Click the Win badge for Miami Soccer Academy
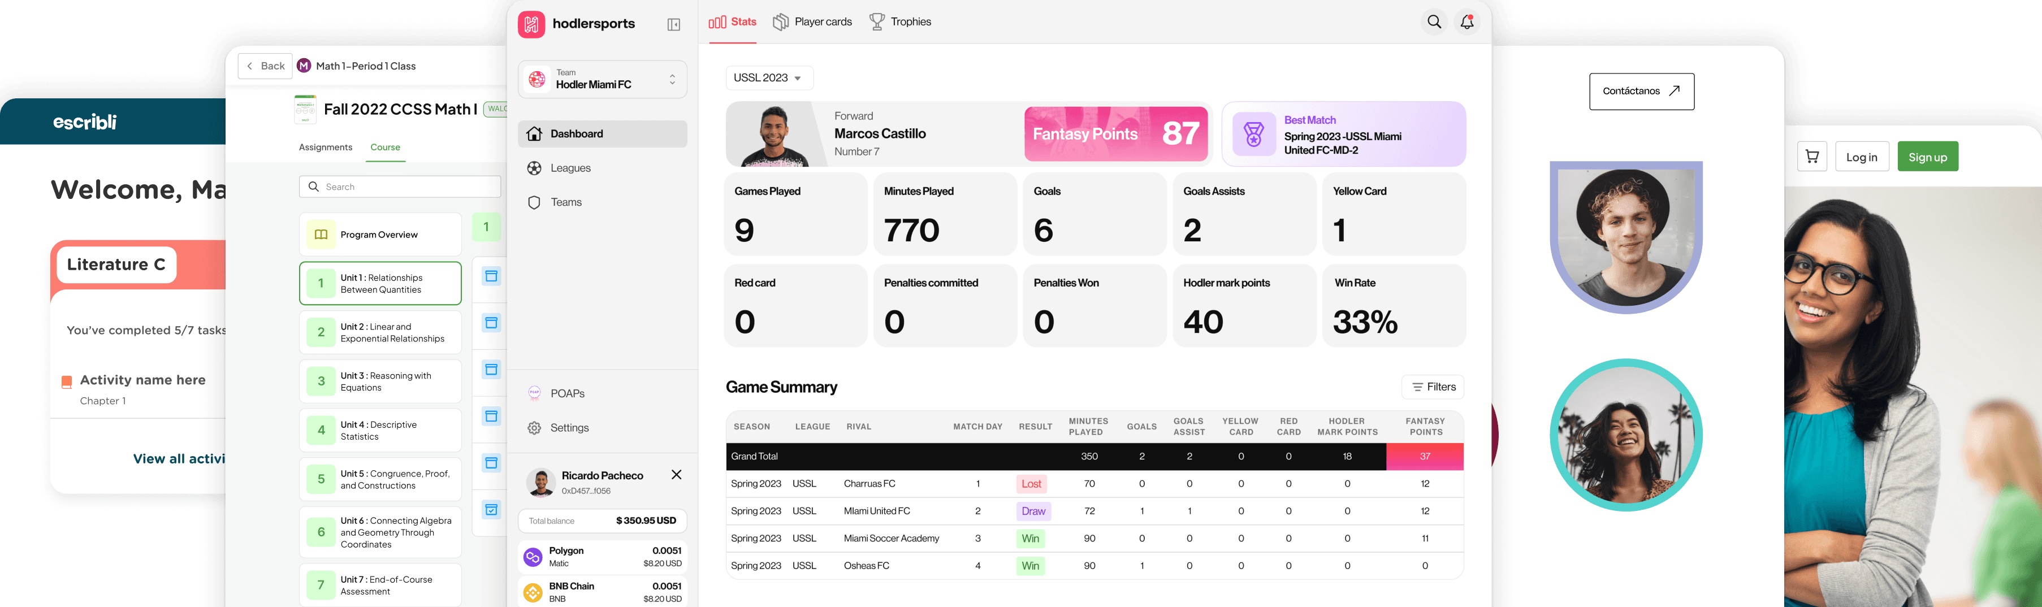 tap(1031, 539)
